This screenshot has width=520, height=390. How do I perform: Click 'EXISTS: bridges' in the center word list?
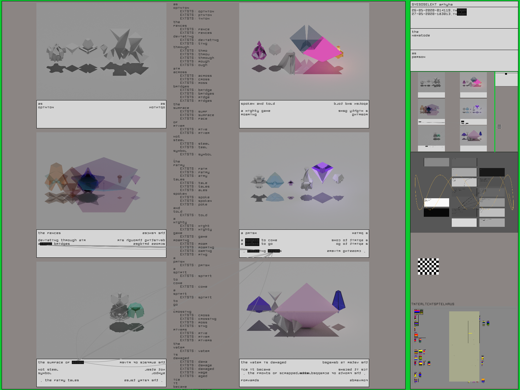(x=197, y=94)
